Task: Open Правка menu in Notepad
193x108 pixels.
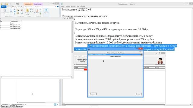Action: 68,7
